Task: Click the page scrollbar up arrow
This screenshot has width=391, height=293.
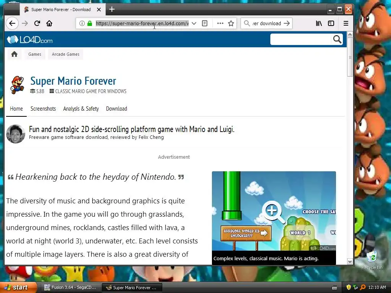Action: (x=350, y=35)
